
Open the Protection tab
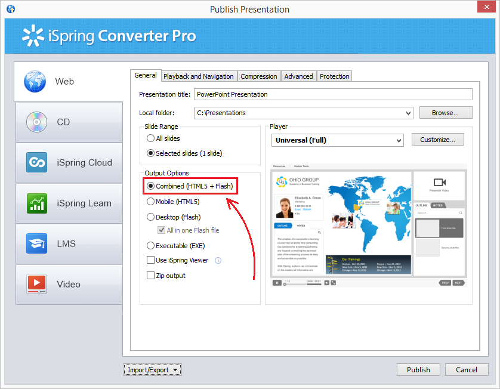pos(335,76)
